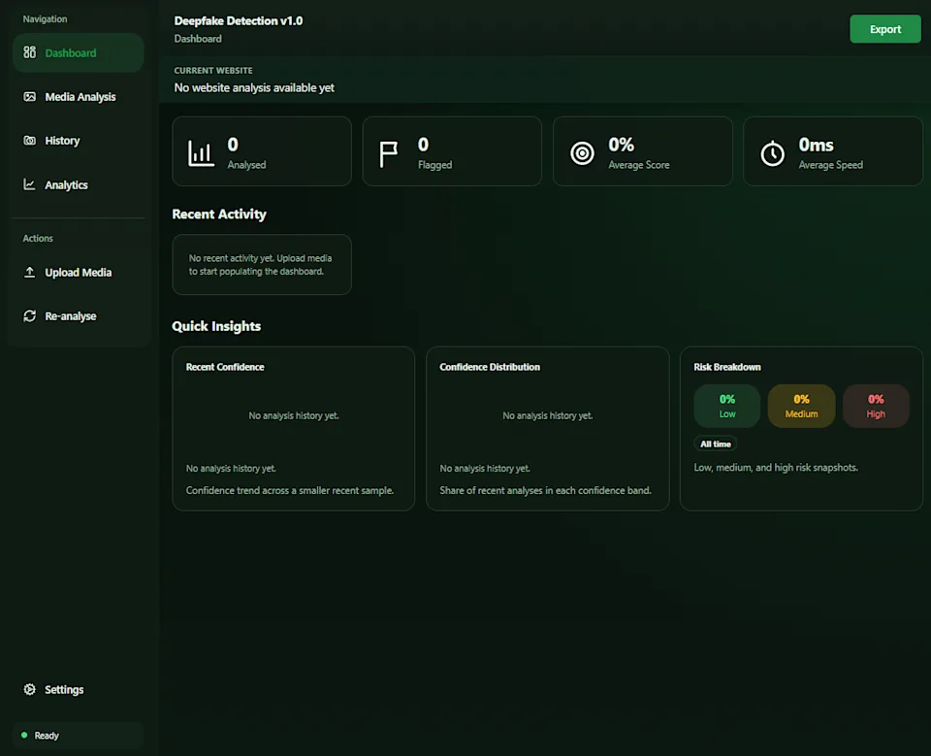Click the Media Analysis image icon
931x756 pixels.
[30, 96]
